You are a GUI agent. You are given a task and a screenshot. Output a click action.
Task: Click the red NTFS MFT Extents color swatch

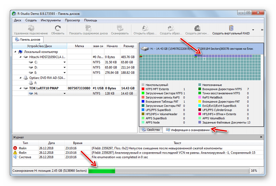pos(143,89)
